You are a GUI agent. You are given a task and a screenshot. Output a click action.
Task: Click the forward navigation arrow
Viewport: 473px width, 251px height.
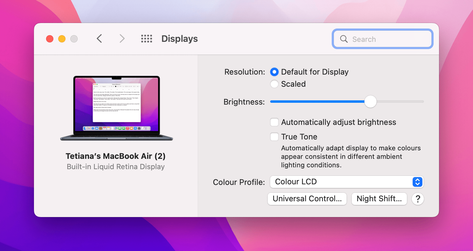pos(122,38)
